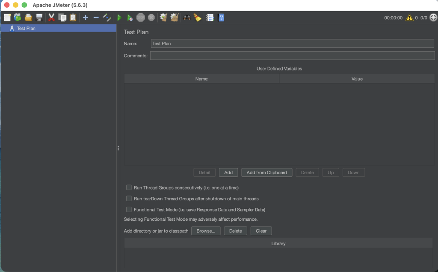The image size is (438, 272).
Task: Toggle Functional Test Mode checkbox
Action: coord(129,209)
